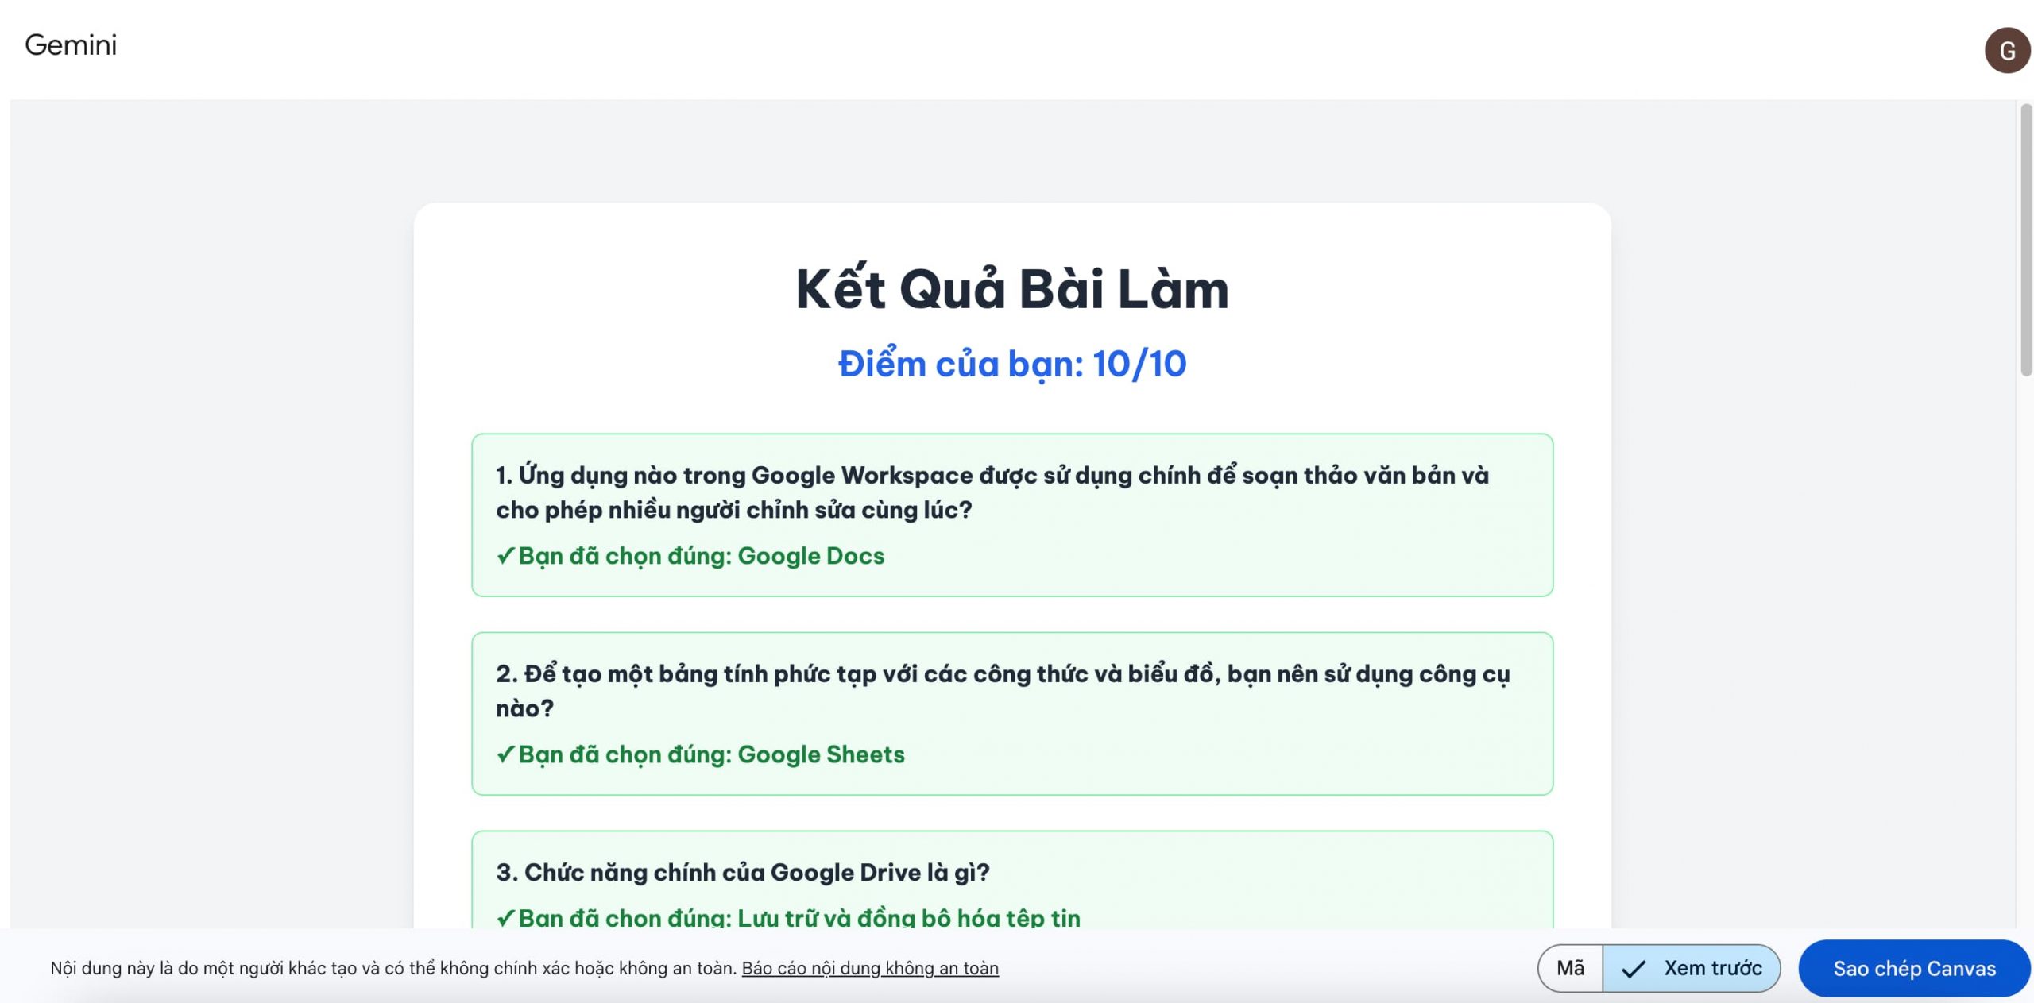Open the G account avatar
2034x1003 pixels.
(x=2007, y=51)
